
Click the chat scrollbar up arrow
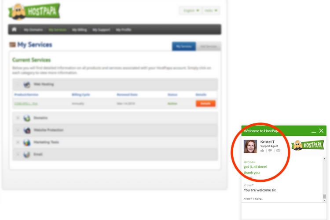click(324, 159)
